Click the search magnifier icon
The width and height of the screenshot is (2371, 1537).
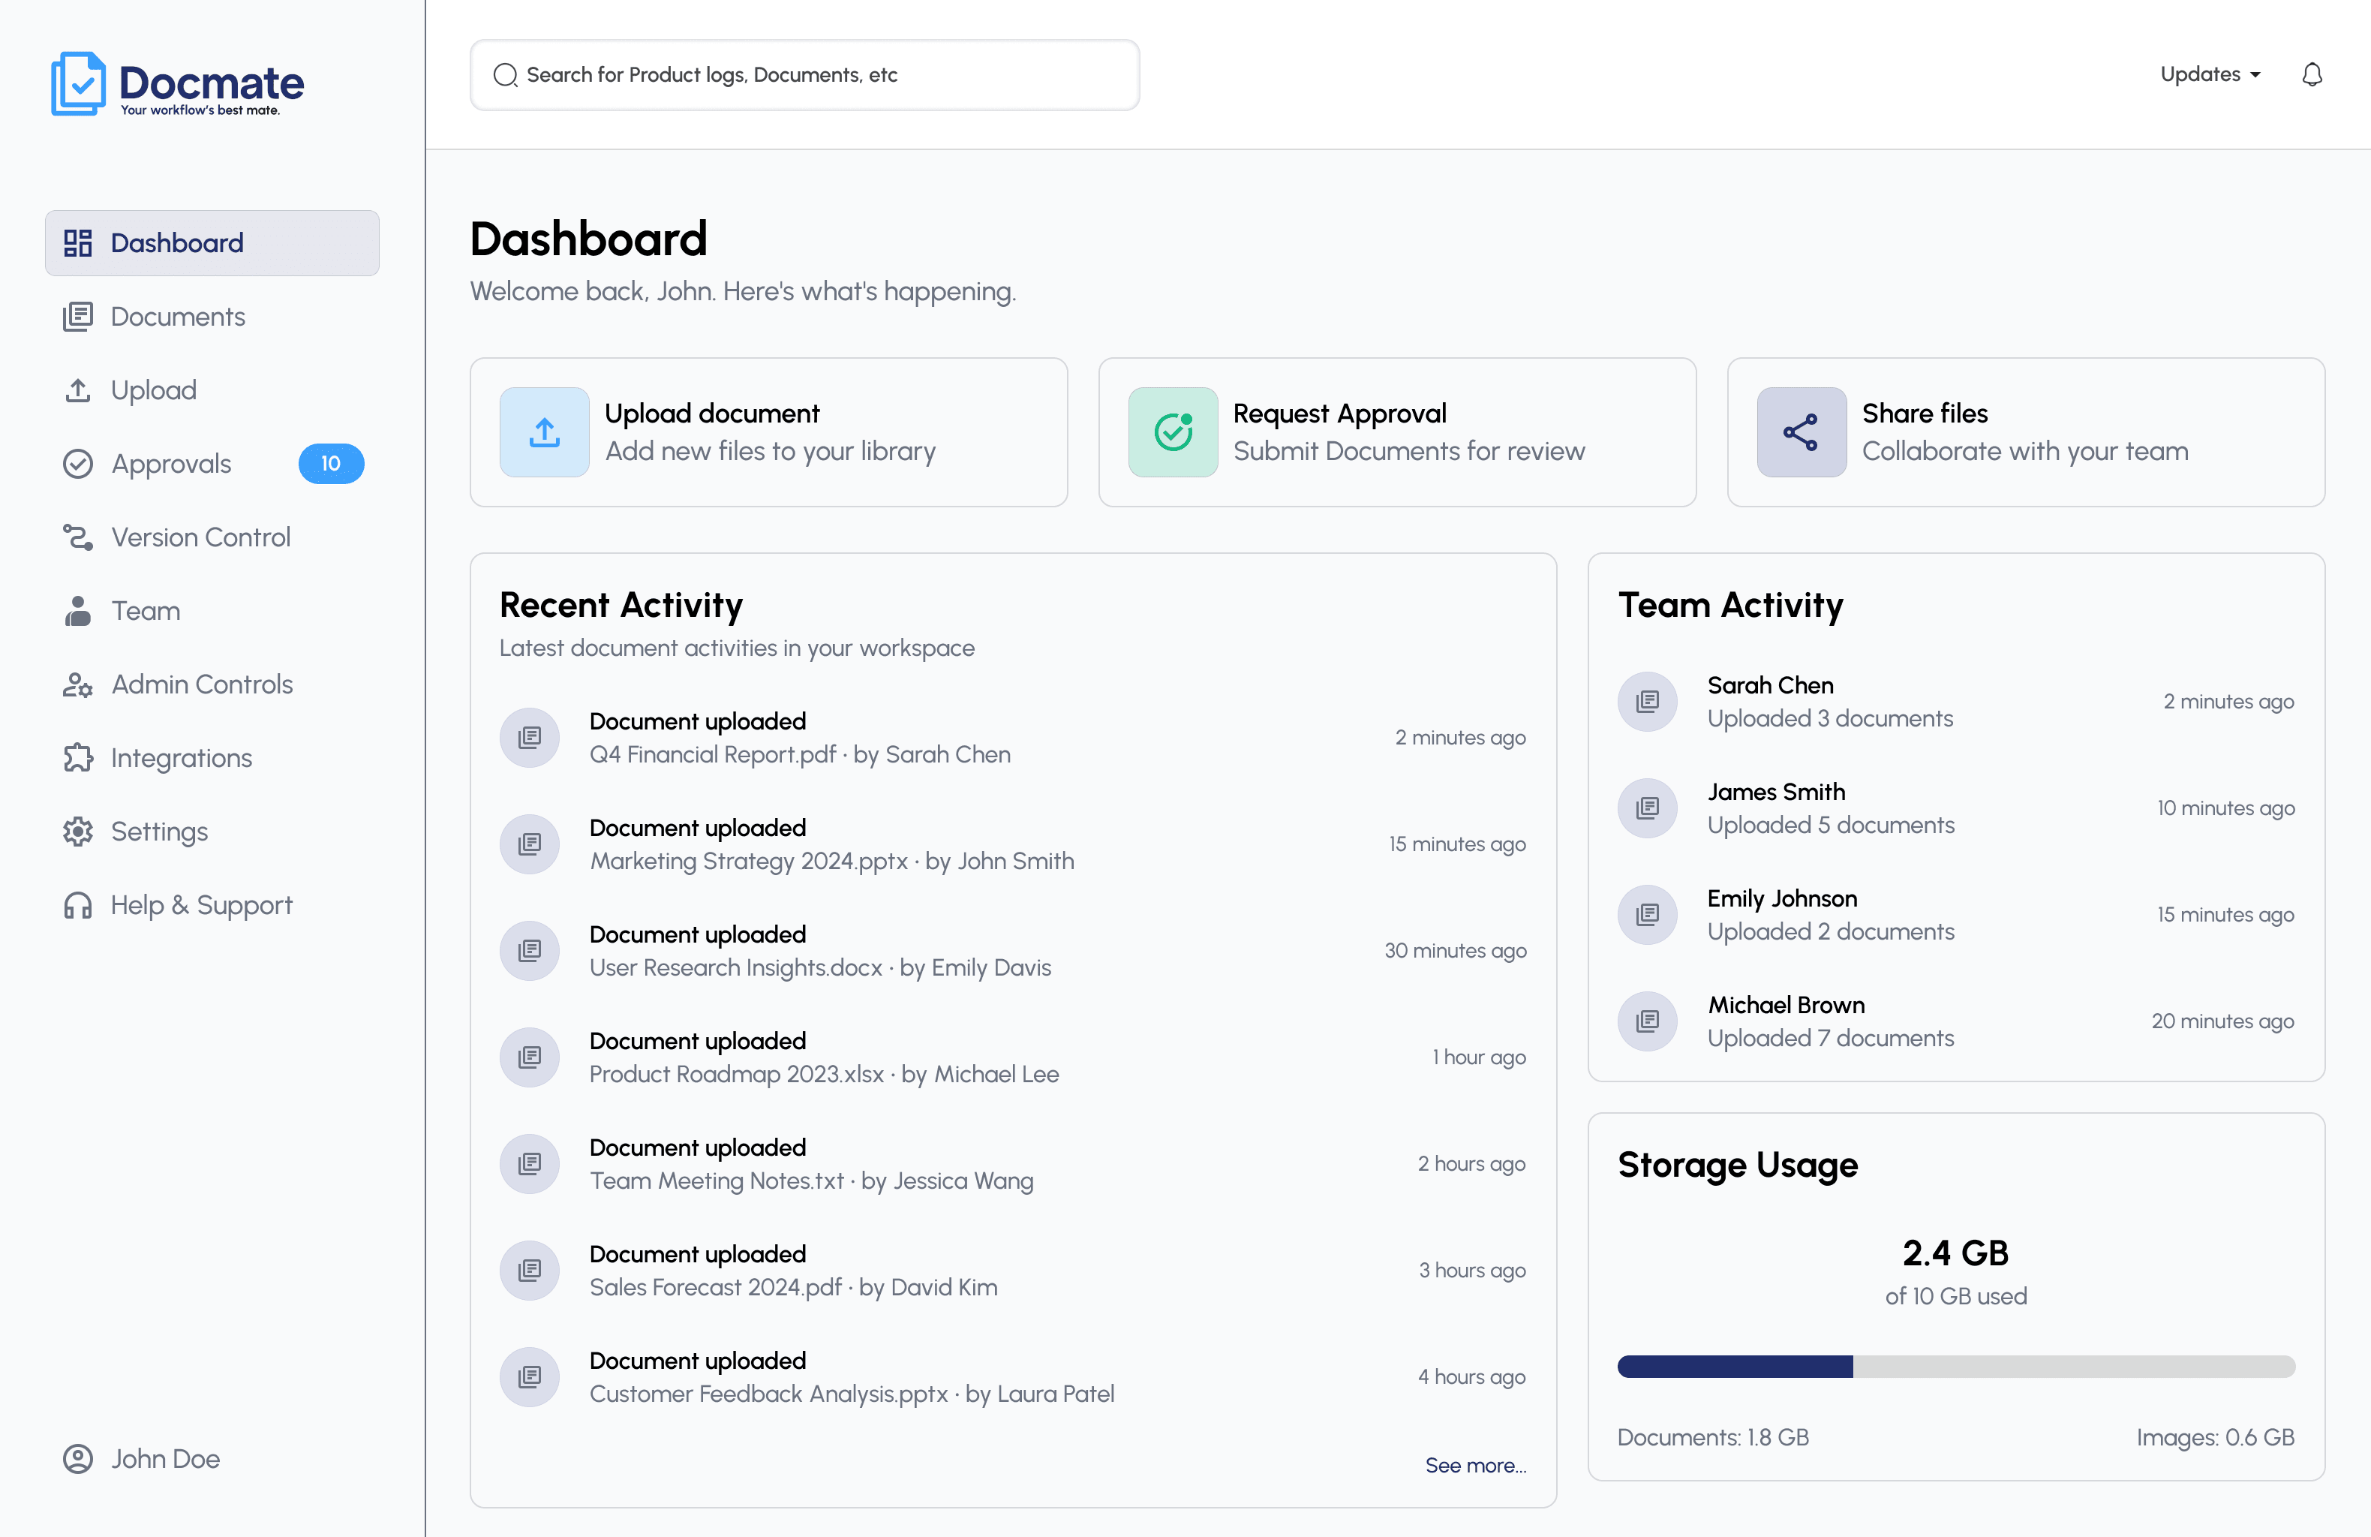tap(505, 75)
